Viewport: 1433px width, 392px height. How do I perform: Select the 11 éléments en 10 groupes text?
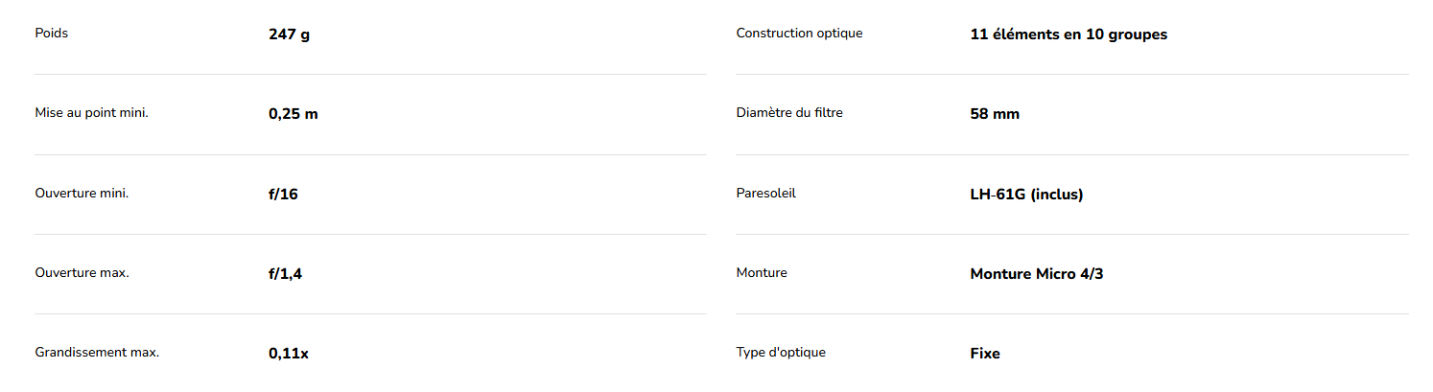(x=1069, y=35)
